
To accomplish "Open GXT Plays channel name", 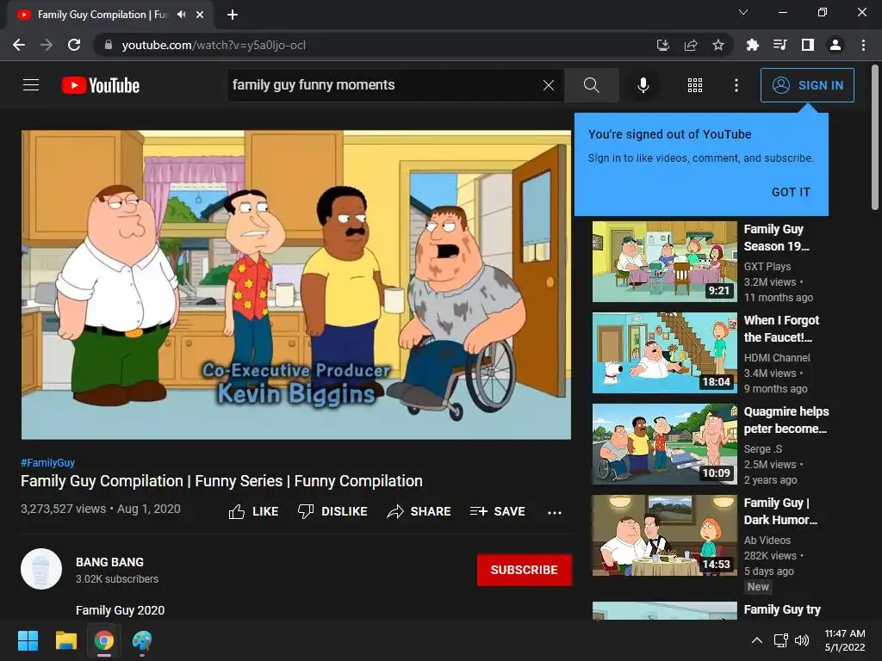I will [x=767, y=267].
